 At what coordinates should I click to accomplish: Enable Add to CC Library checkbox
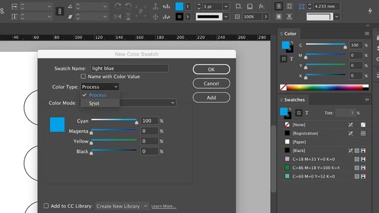point(46,206)
